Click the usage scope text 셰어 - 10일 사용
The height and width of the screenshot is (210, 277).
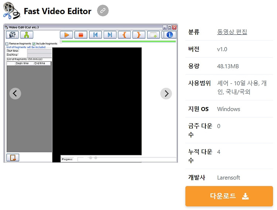pos(238,83)
